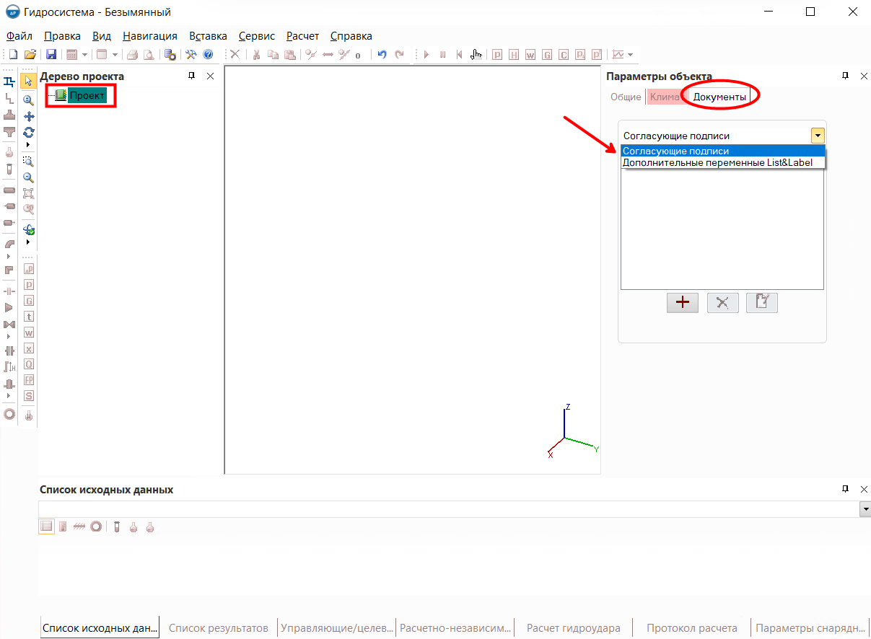This screenshot has width=871, height=639.
Task: Click the blue Undo arrow icon
Action: [382, 55]
